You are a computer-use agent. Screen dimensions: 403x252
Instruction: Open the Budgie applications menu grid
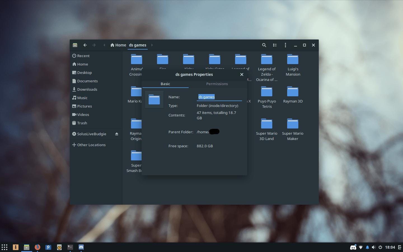4,247
